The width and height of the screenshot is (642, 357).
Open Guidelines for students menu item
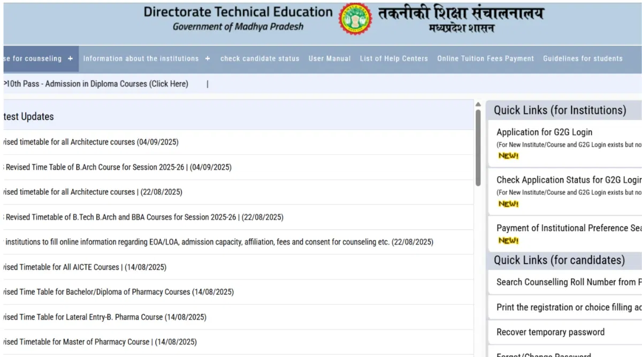583,59
